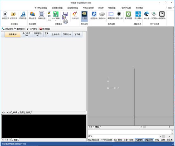Screen dimensions: 175x146
Task: Open 项目信息 project info
Action: (x=23, y=15)
